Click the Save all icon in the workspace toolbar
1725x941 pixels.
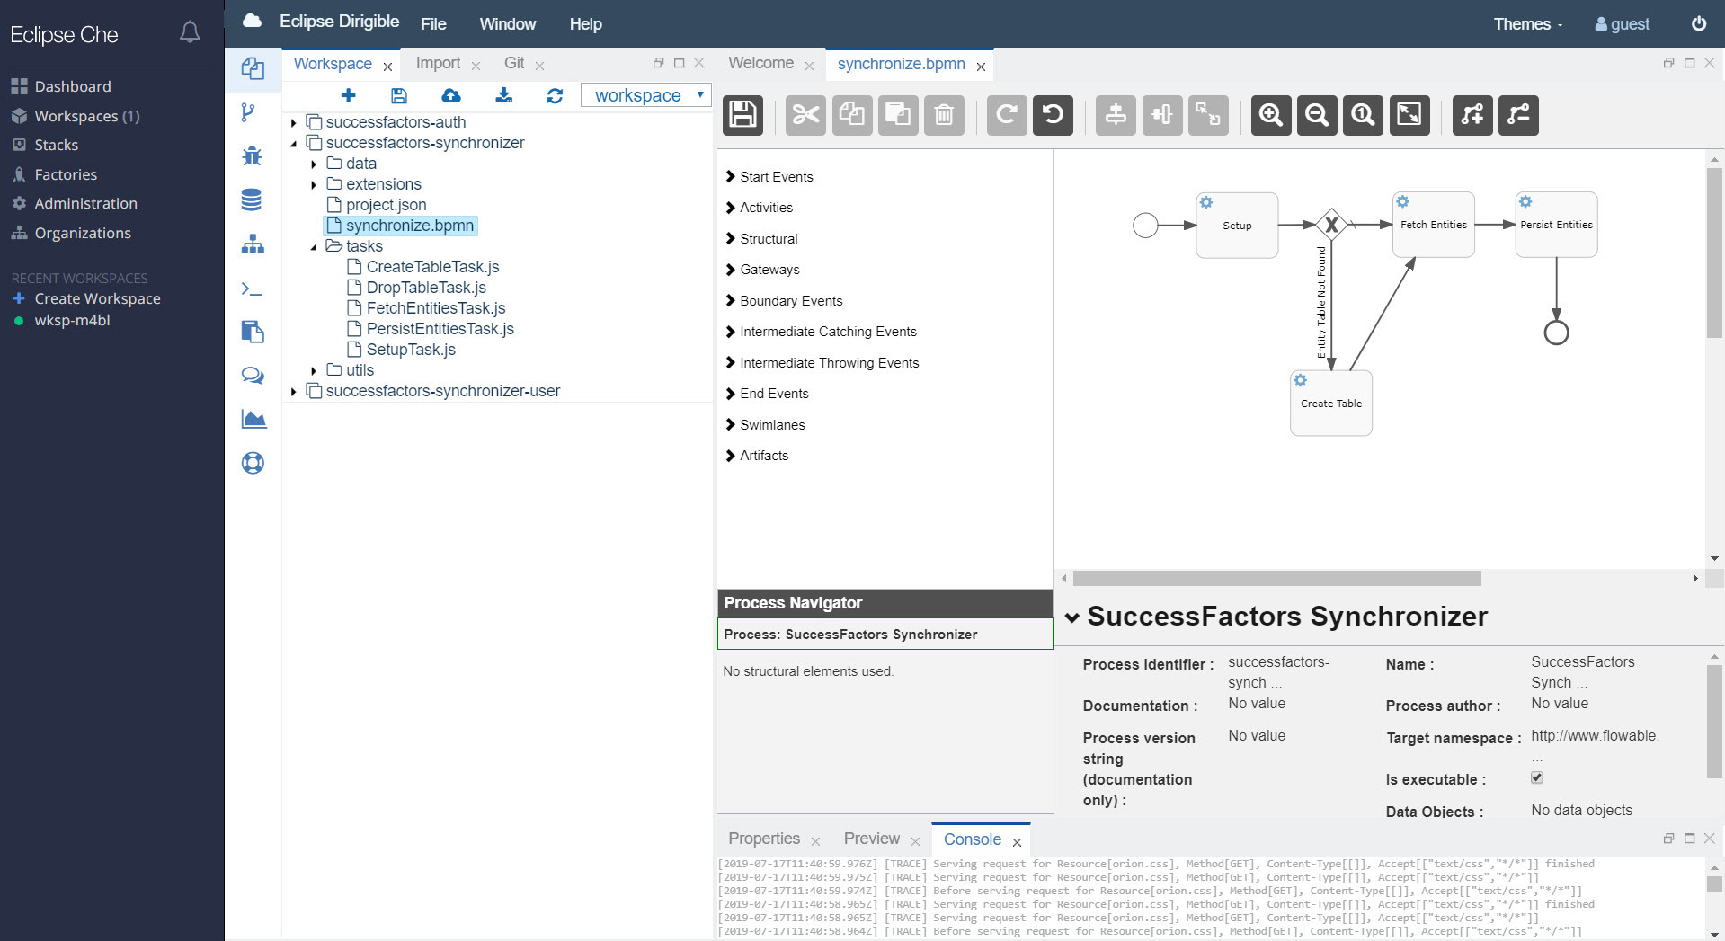(399, 95)
